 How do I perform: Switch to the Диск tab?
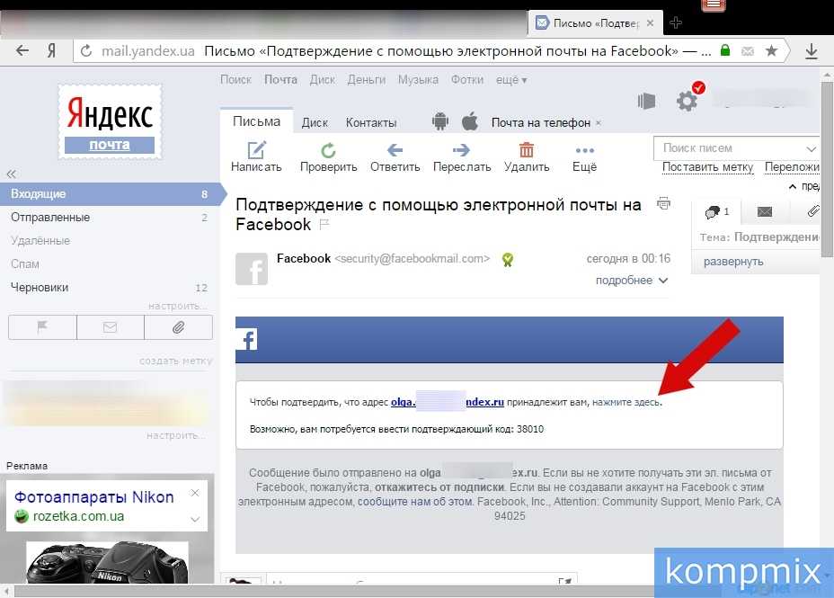tap(315, 122)
